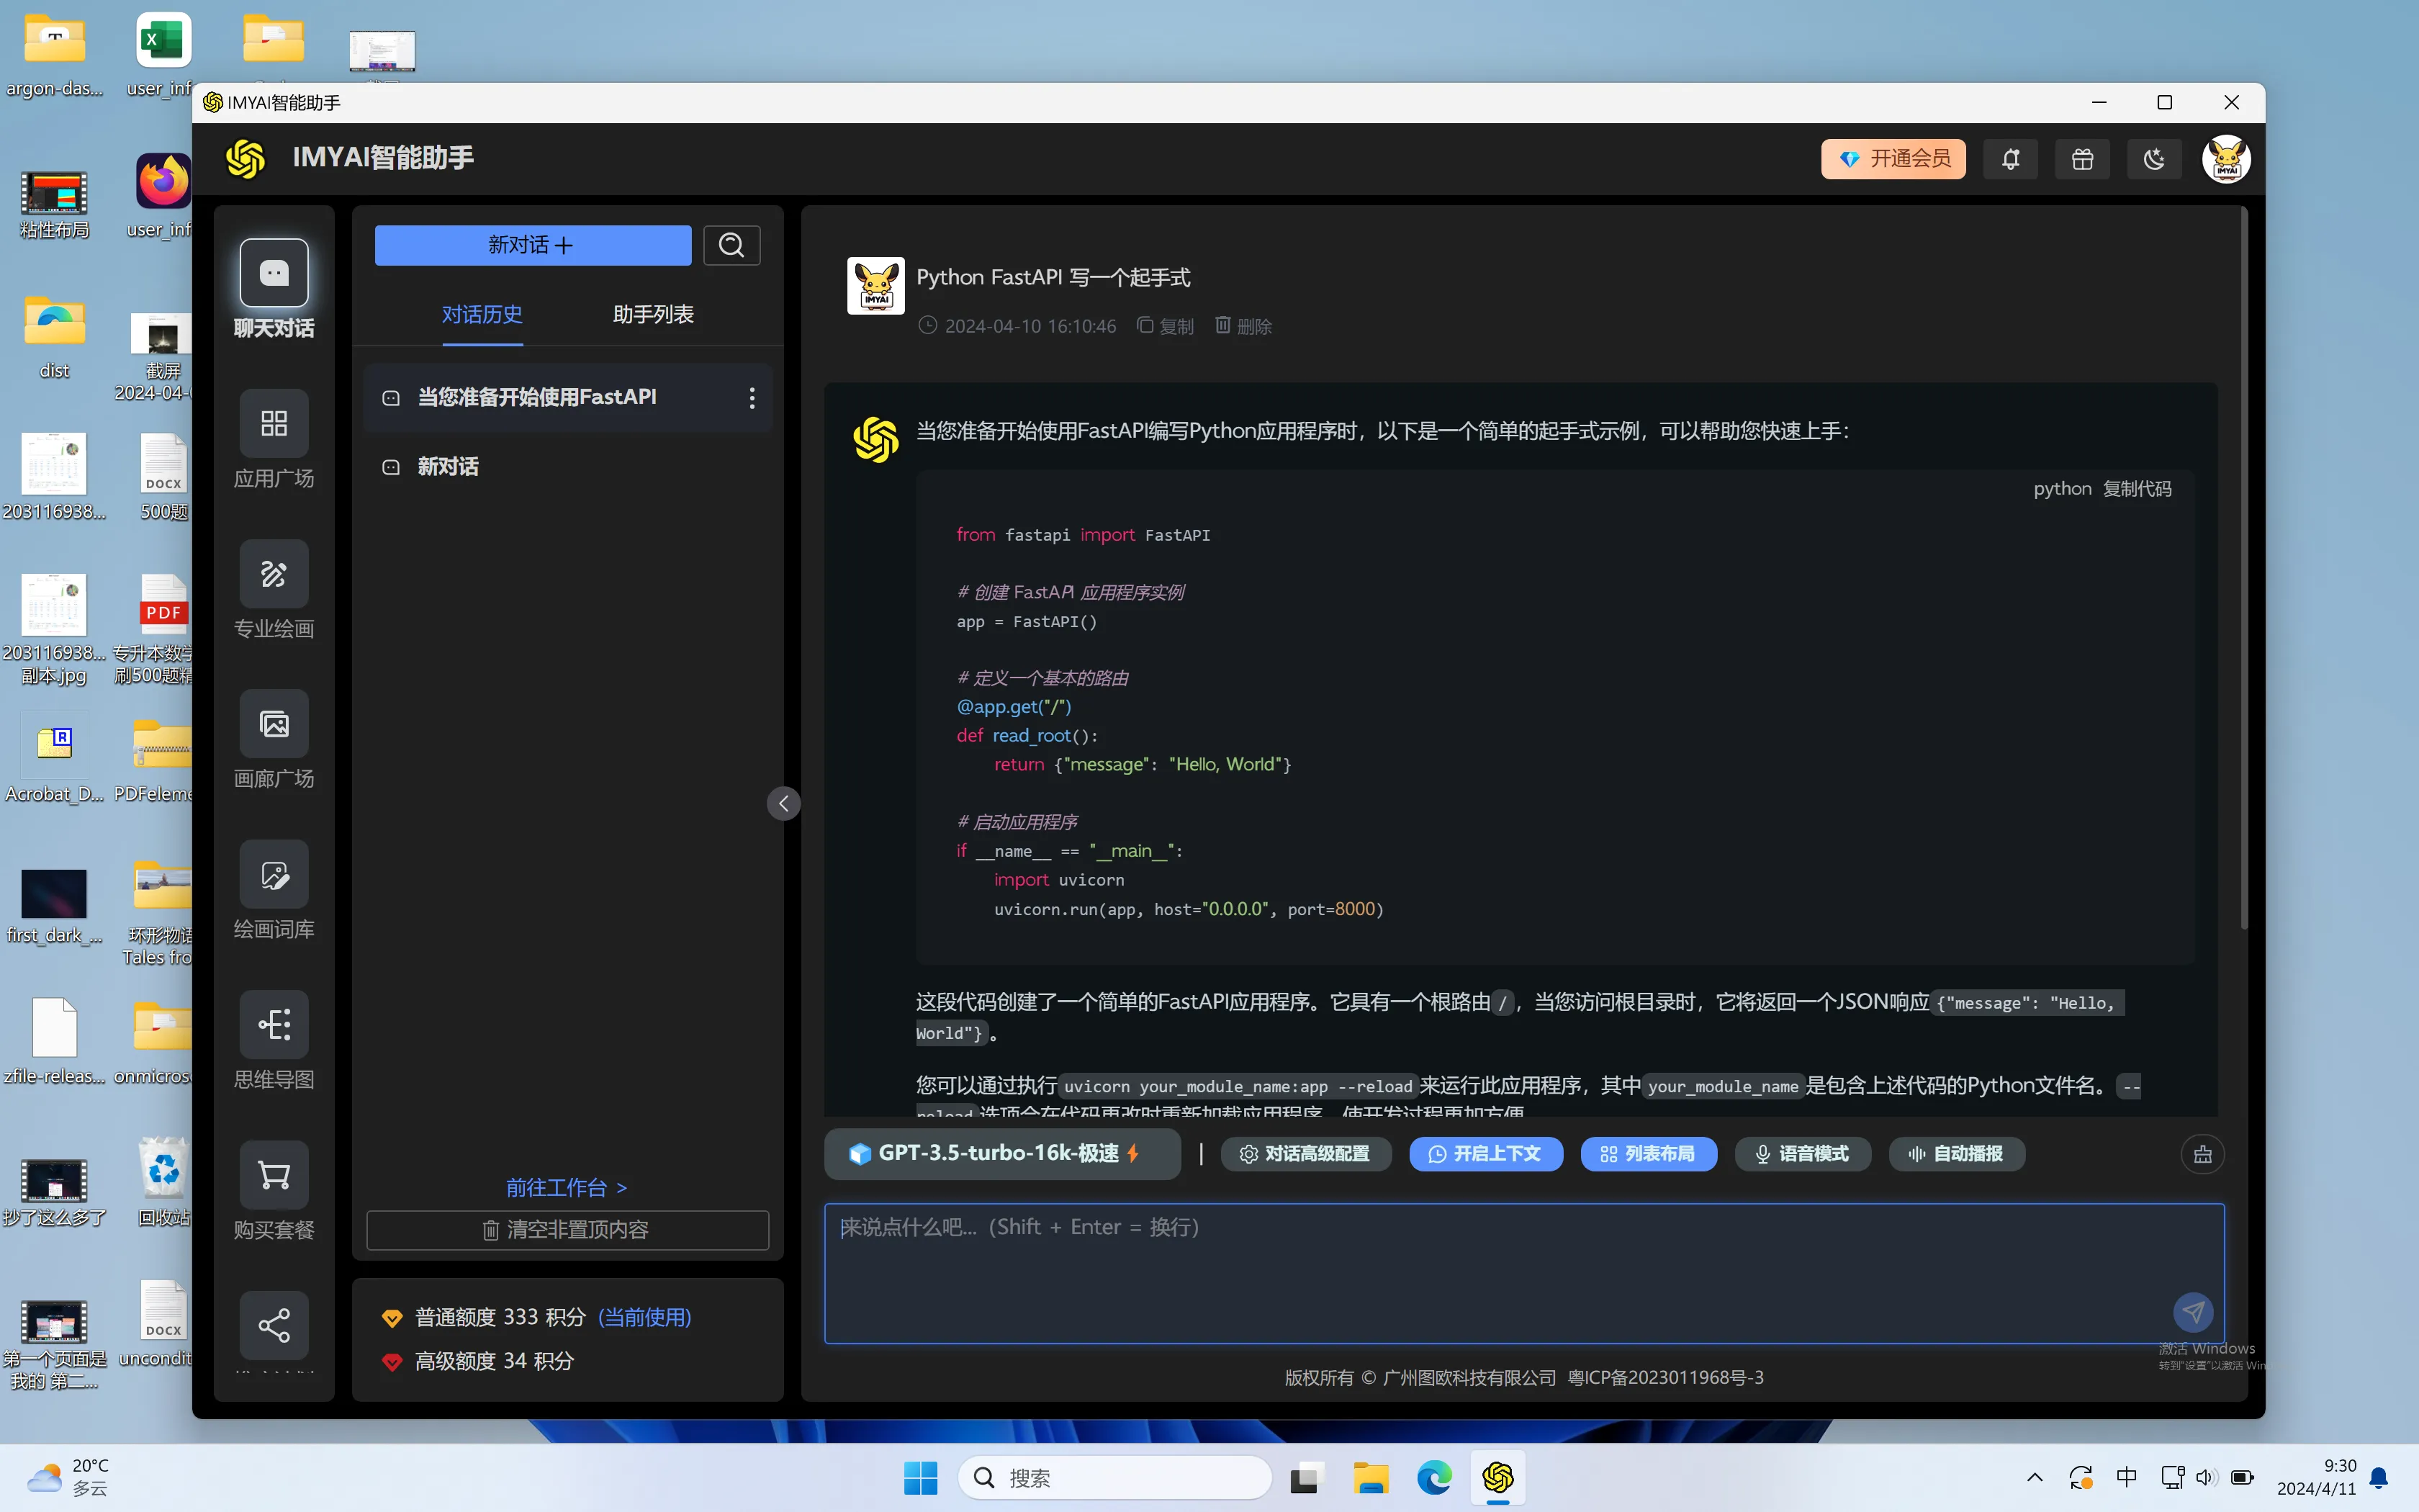The height and width of the screenshot is (1512, 2419).
Task: Click the search conversations magnifier button
Action: pyautogui.click(x=731, y=245)
